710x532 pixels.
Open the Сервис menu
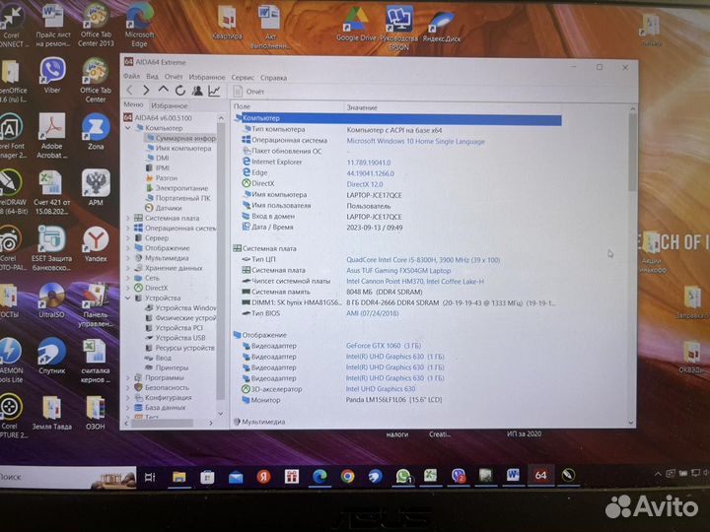tap(243, 77)
